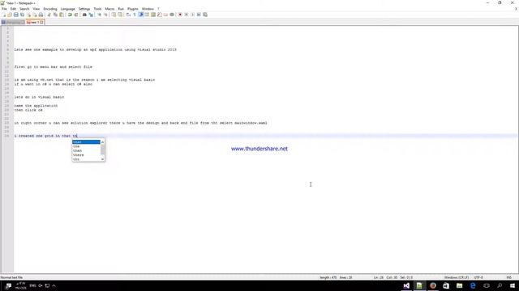Open the Search menu

pyautogui.click(x=24, y=9)
